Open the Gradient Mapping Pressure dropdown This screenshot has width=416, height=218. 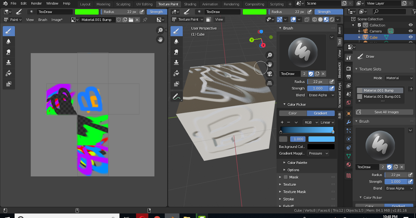click(319, 153)
